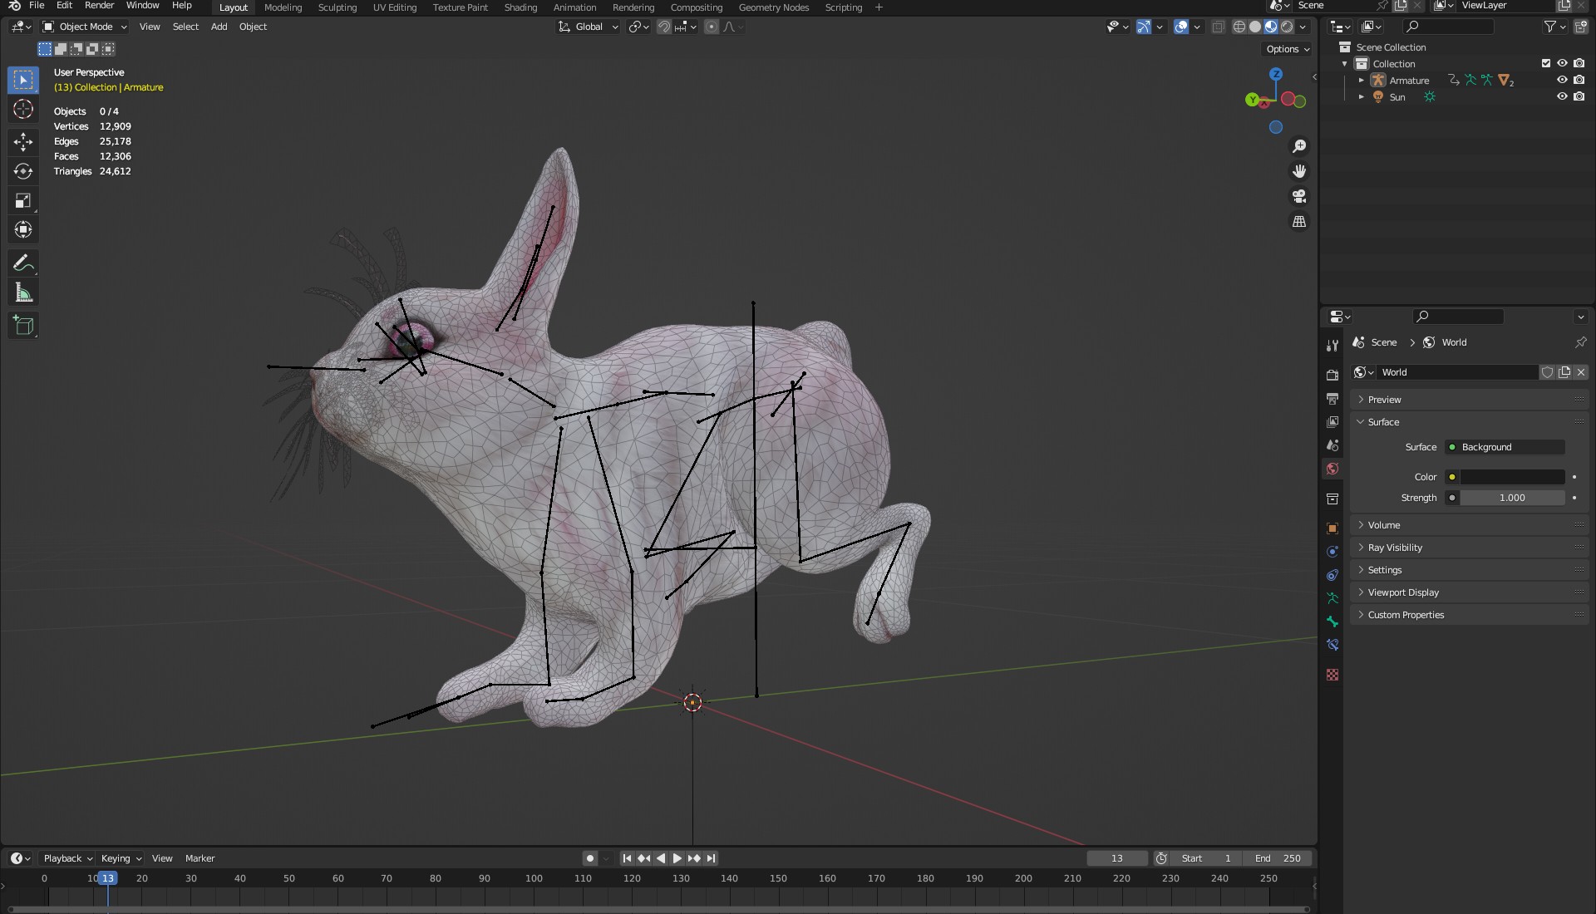Open the Keying popover in timeline
1596x914 pixels.
(121, 858)
